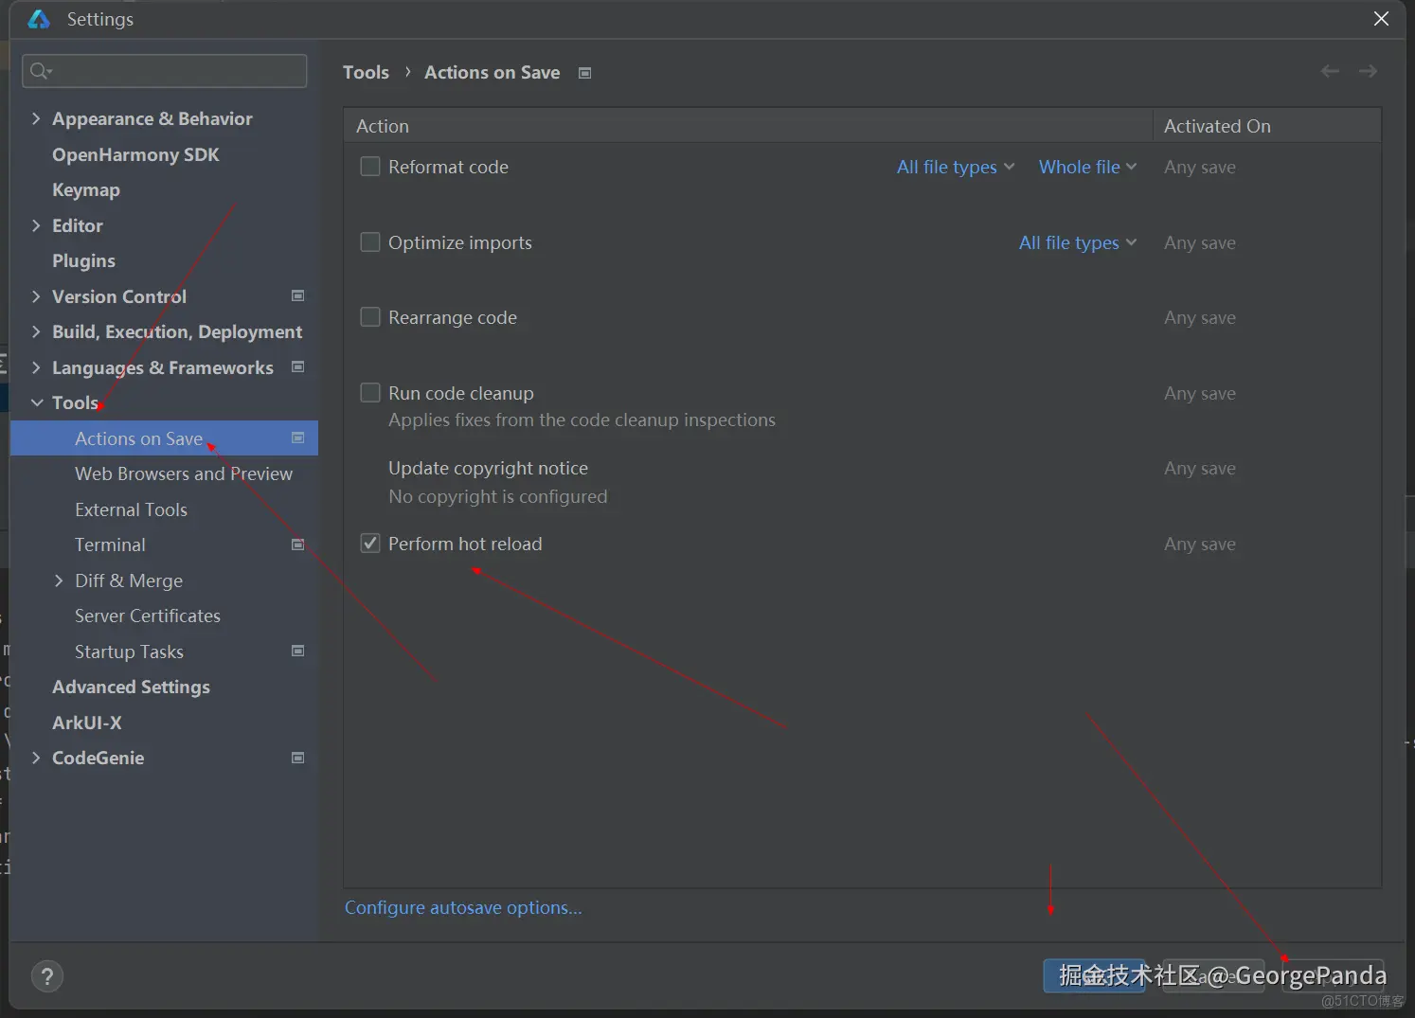Collapse the Tools section
The width and height of the screenshot is (1415, 1018).
[37, 402]
